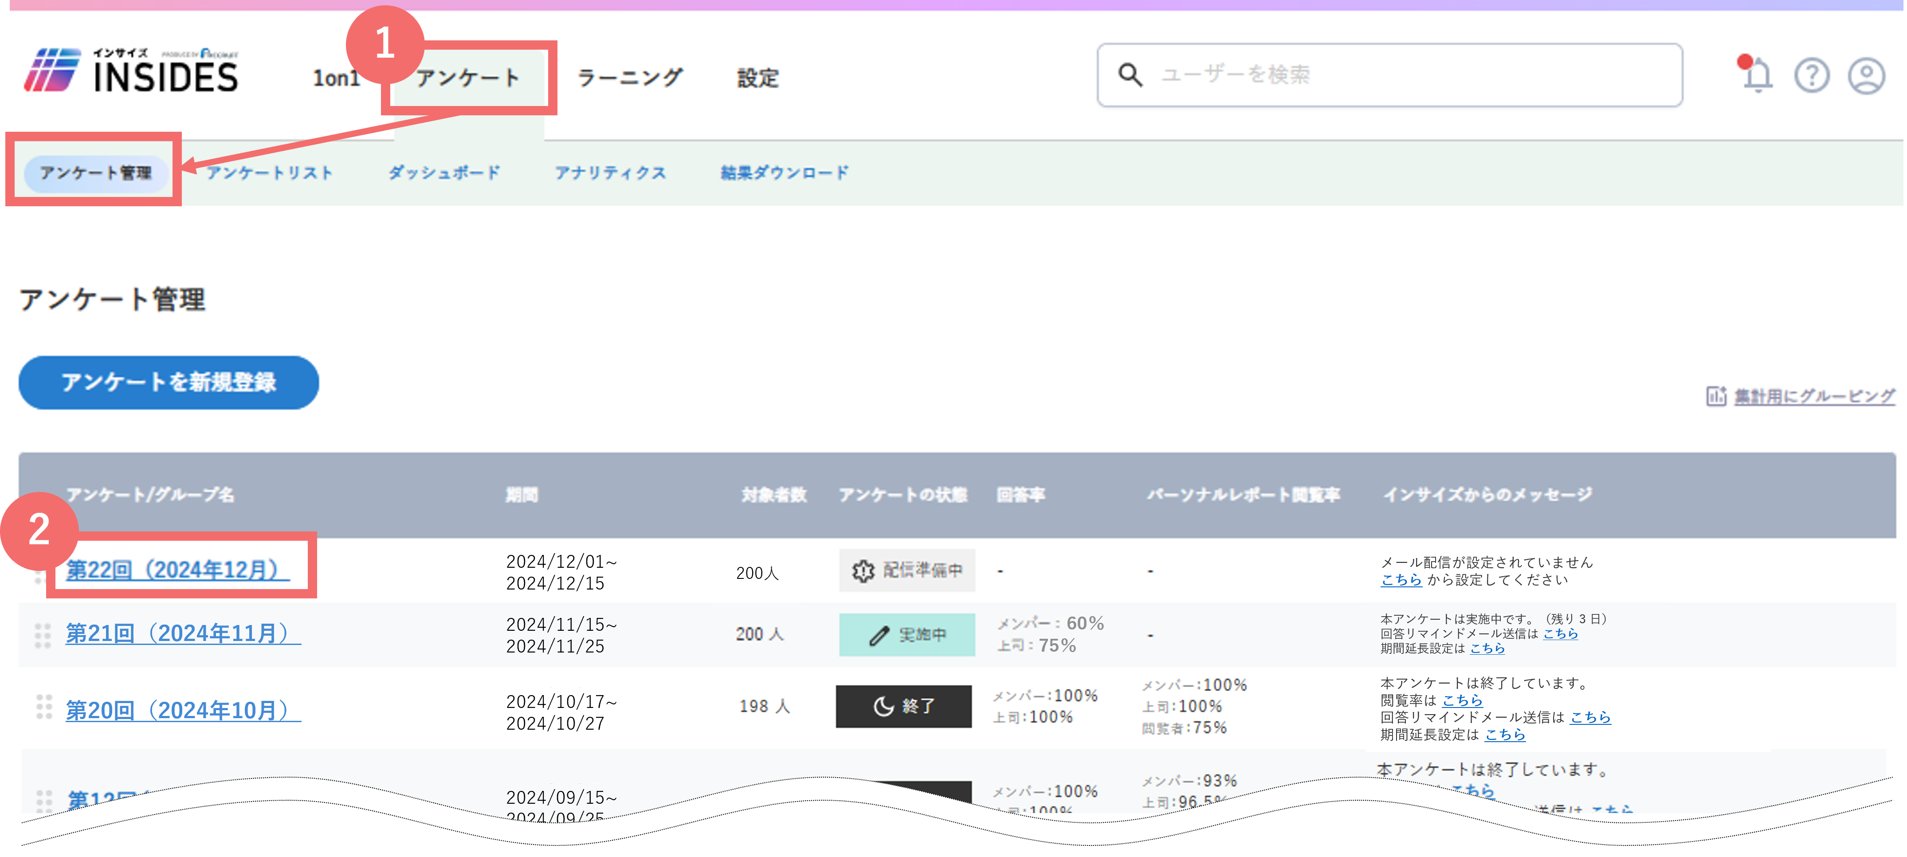Click the 2024/10/17~ 2024/10/27 period cell

tap(561, 712)
